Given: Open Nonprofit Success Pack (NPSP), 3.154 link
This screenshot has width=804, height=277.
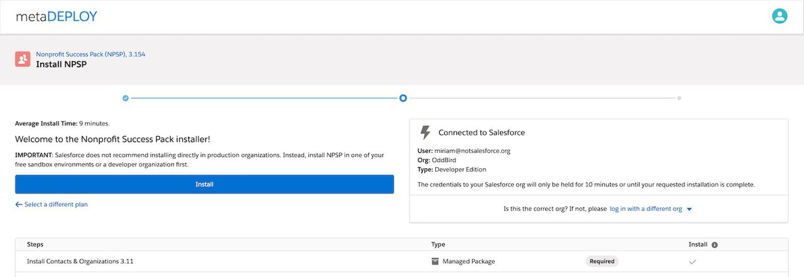Looking at the screenshot, I should [90, 55].
